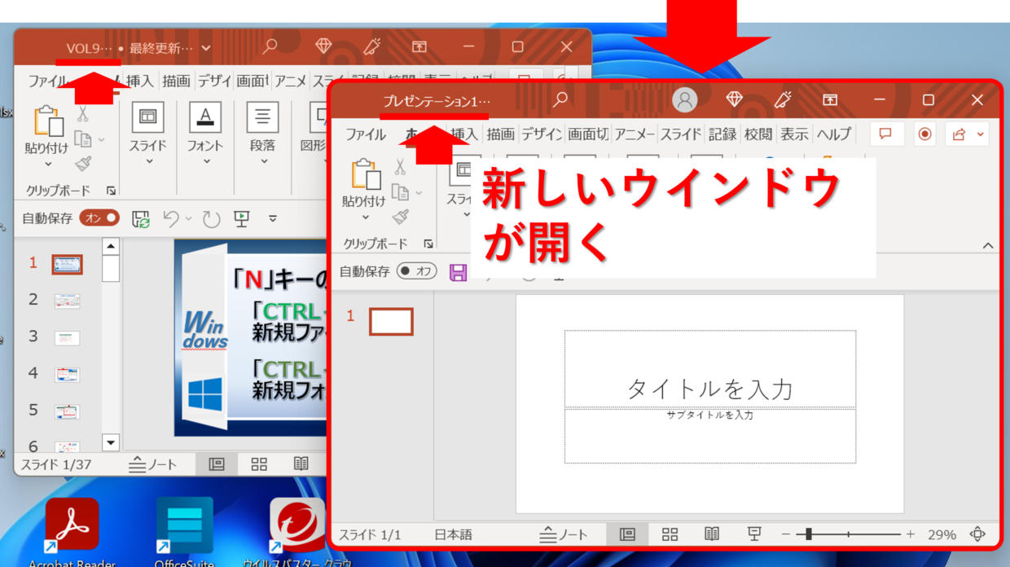This screenshot has height=567, width=1010.
Task: Click the undo arrow in the VOL9 window
Action: [171, 218]
